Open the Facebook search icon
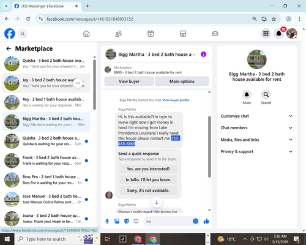Screen dimensions: 306x245 [23, 34]
